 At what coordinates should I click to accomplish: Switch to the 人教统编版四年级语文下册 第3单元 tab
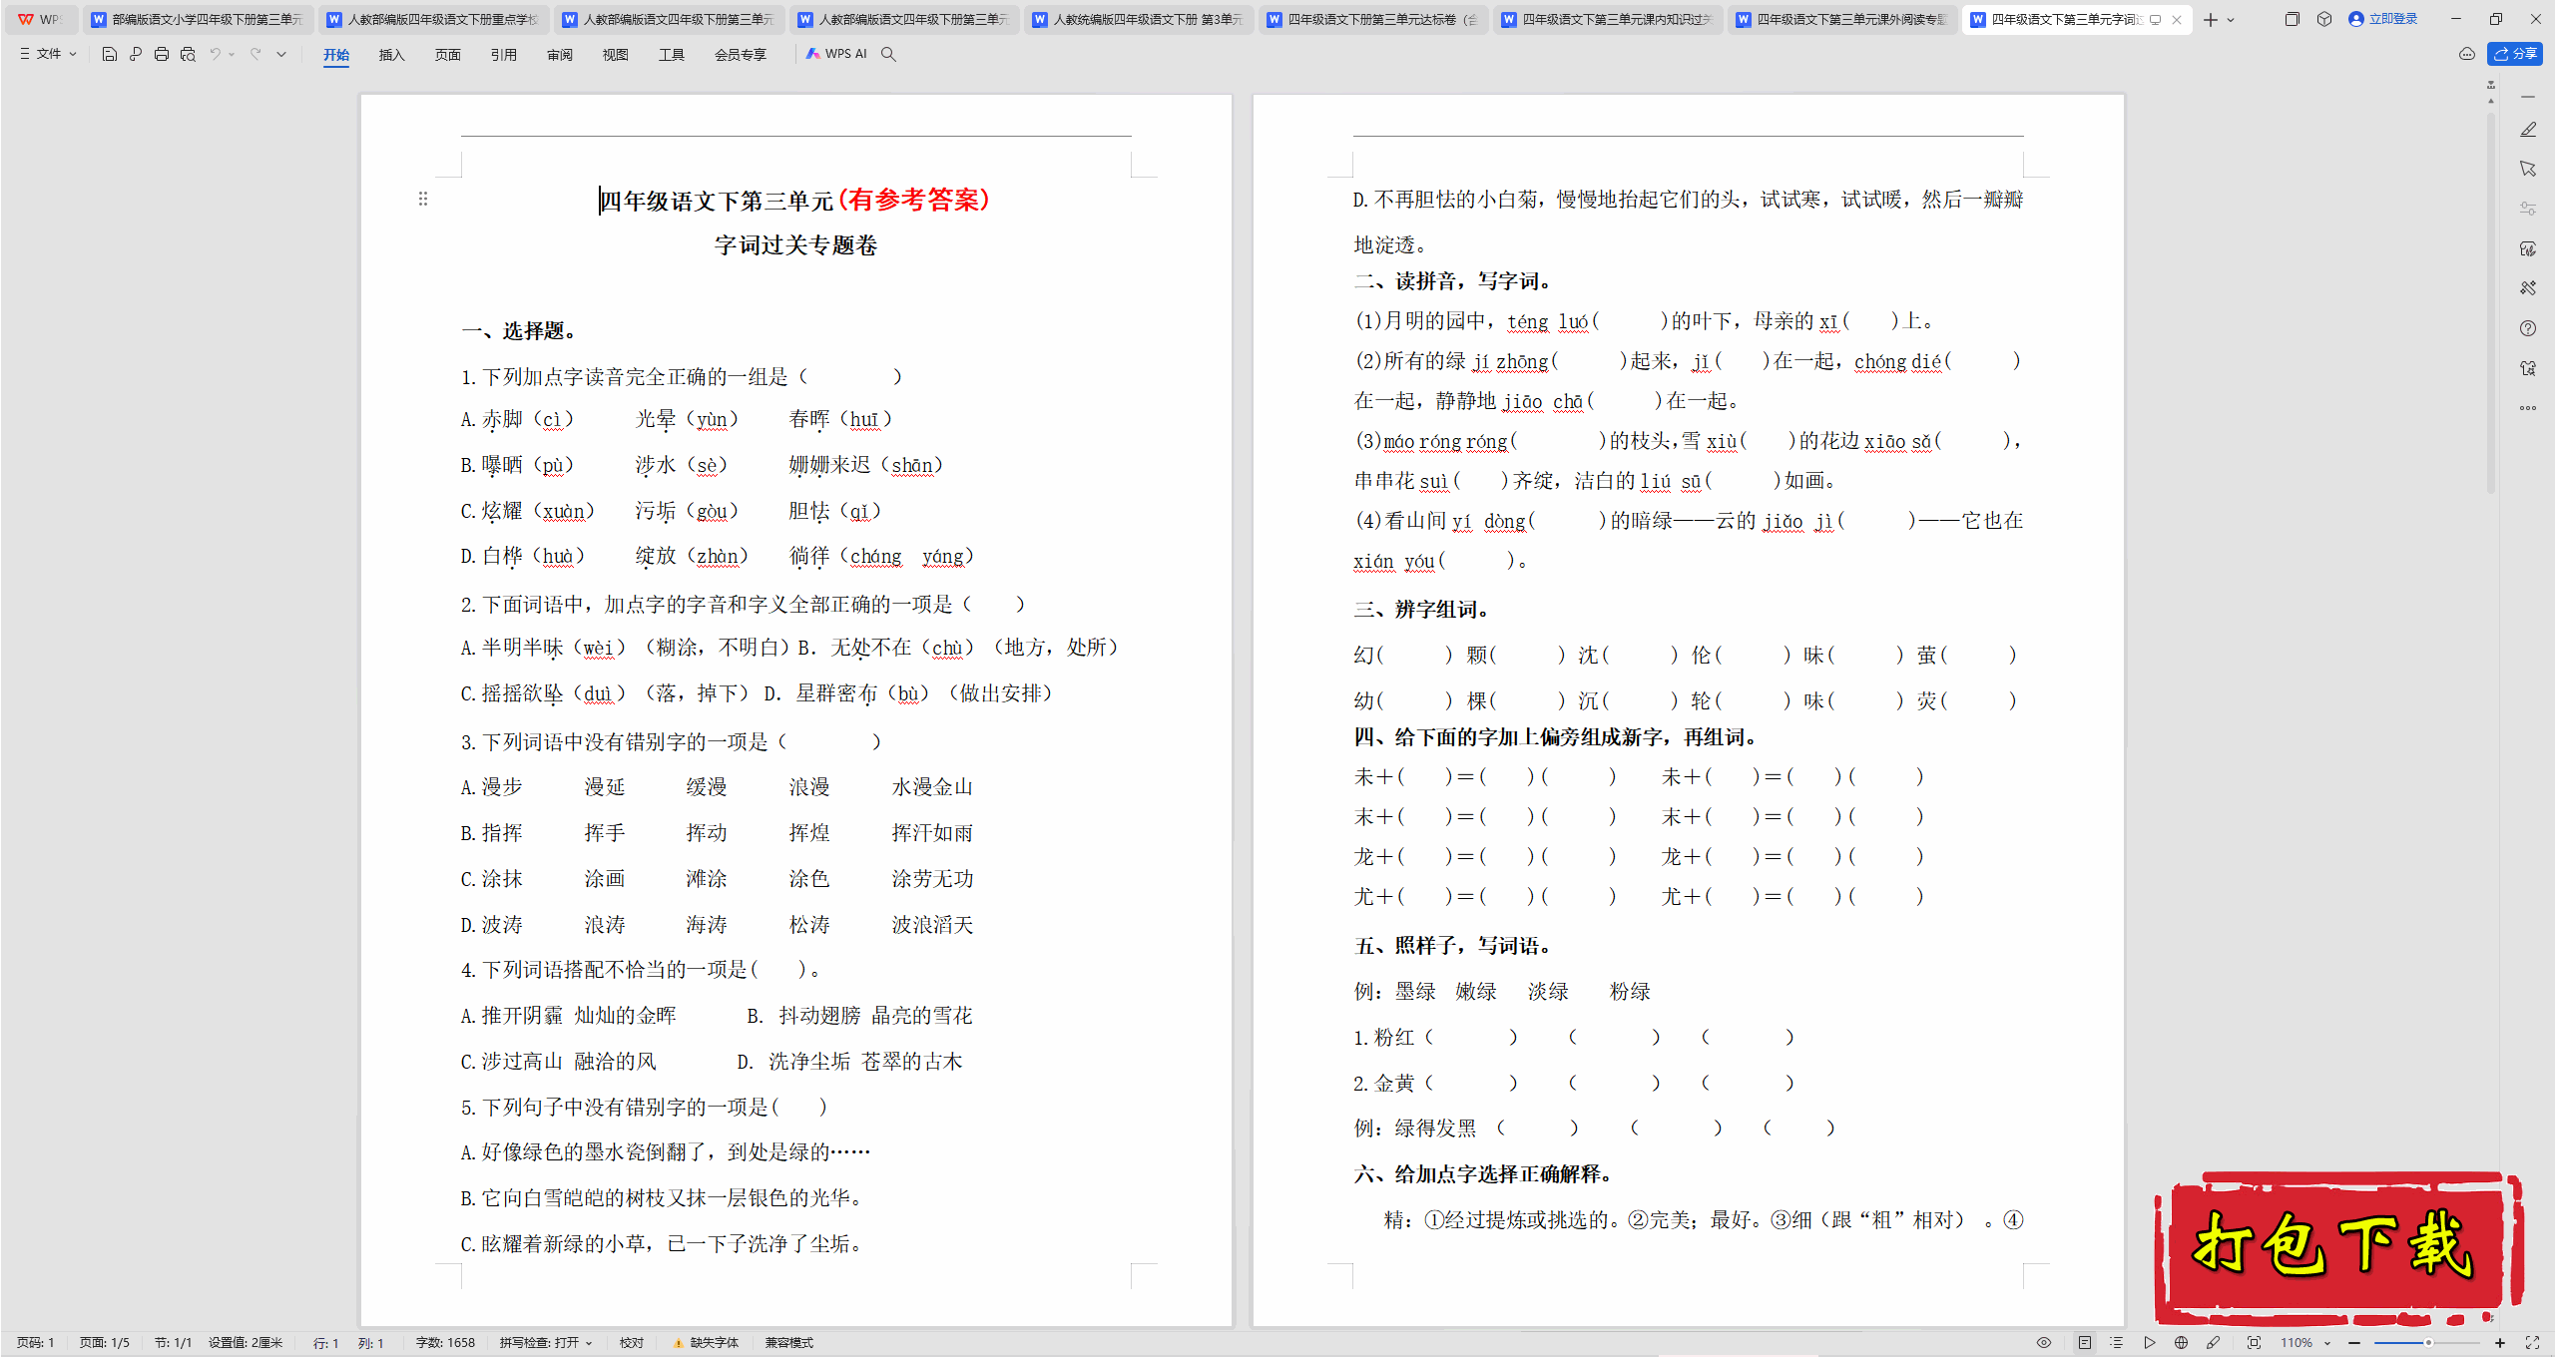tap(1139, 20)
